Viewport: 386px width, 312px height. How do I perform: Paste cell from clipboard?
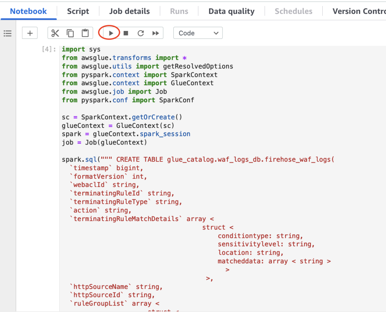(x=85, y=33)
